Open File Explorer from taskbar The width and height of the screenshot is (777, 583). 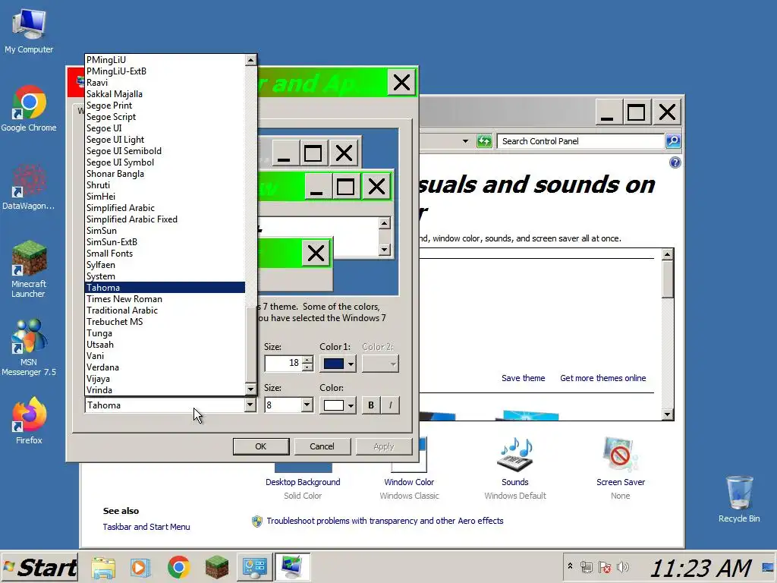click(x=103, y=567)
